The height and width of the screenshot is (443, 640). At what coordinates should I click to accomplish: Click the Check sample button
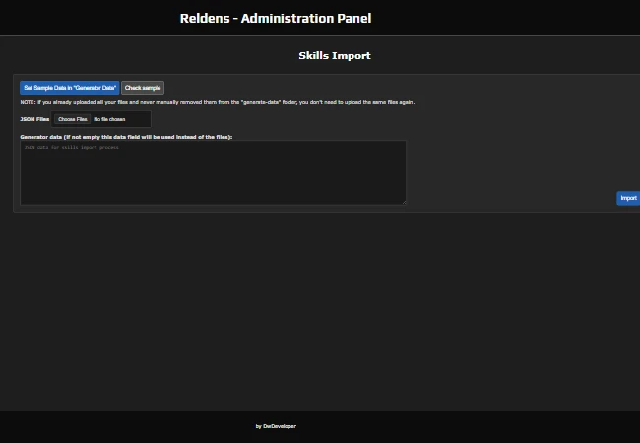(x=143, y=88)
